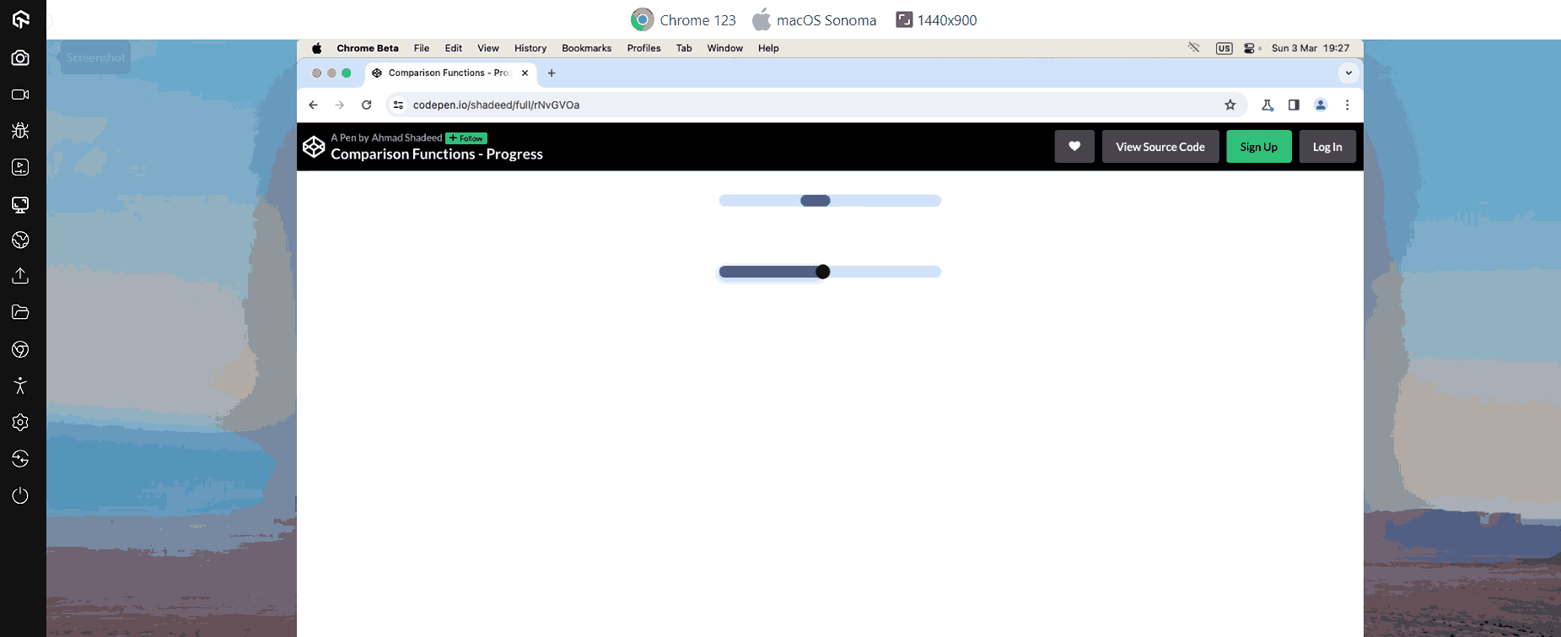
Task: Click the upload icon in the sidebar
Action: tap(20, 276)
